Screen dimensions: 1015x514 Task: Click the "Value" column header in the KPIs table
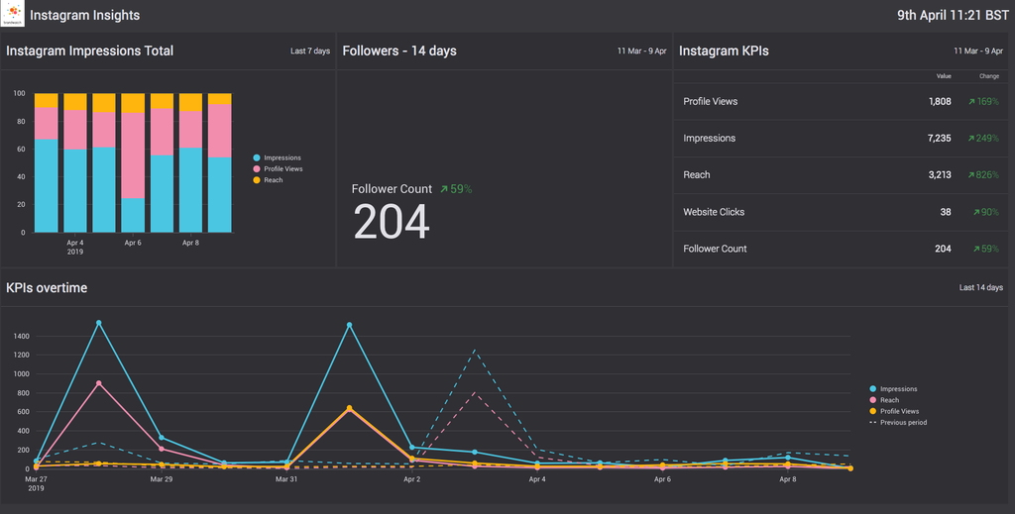click(x=944, y=76)
